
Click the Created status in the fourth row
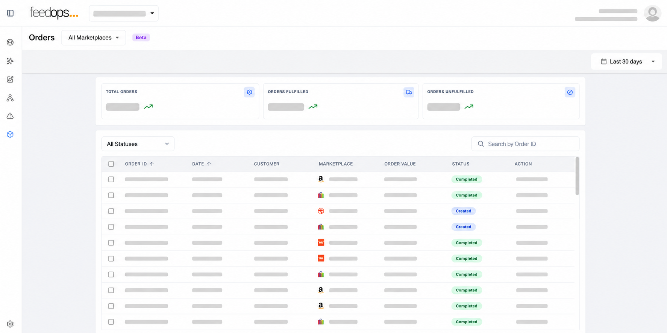tap(464, 227)
